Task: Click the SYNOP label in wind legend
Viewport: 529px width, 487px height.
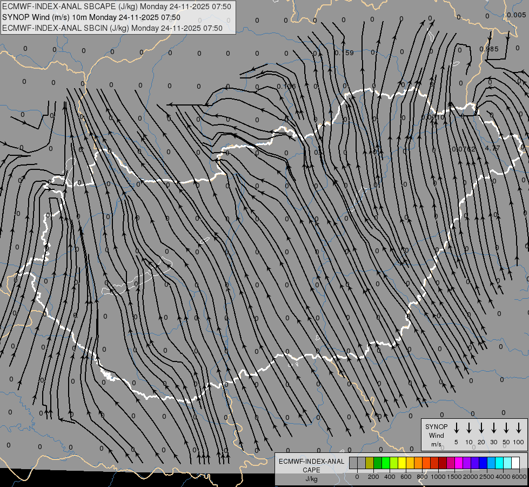Action: (436, 426)
